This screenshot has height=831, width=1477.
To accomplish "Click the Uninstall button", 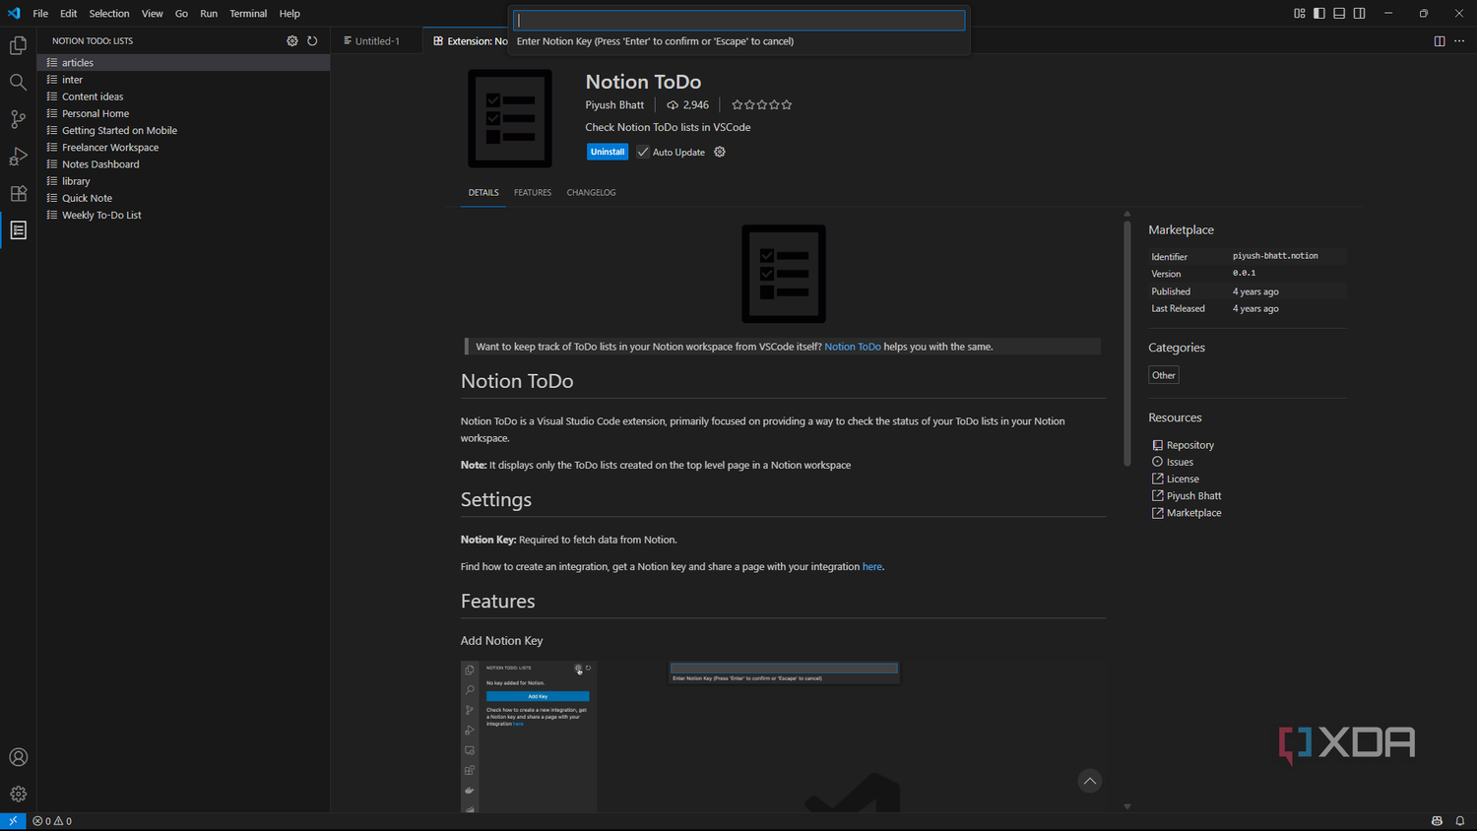I will [x=608, y=152].
